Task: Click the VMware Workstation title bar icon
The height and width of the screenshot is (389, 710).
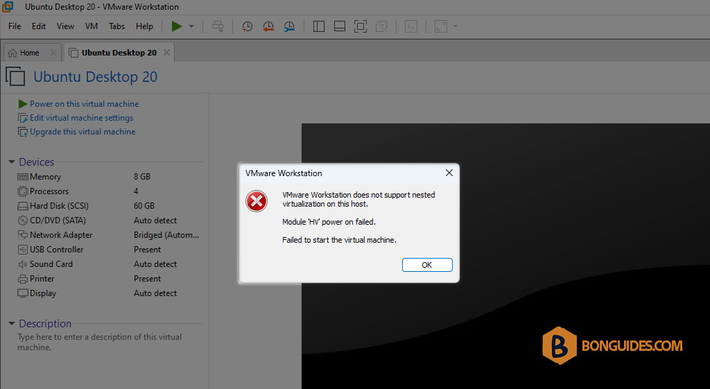Action: pyautogui.click(x=8, y=7)
